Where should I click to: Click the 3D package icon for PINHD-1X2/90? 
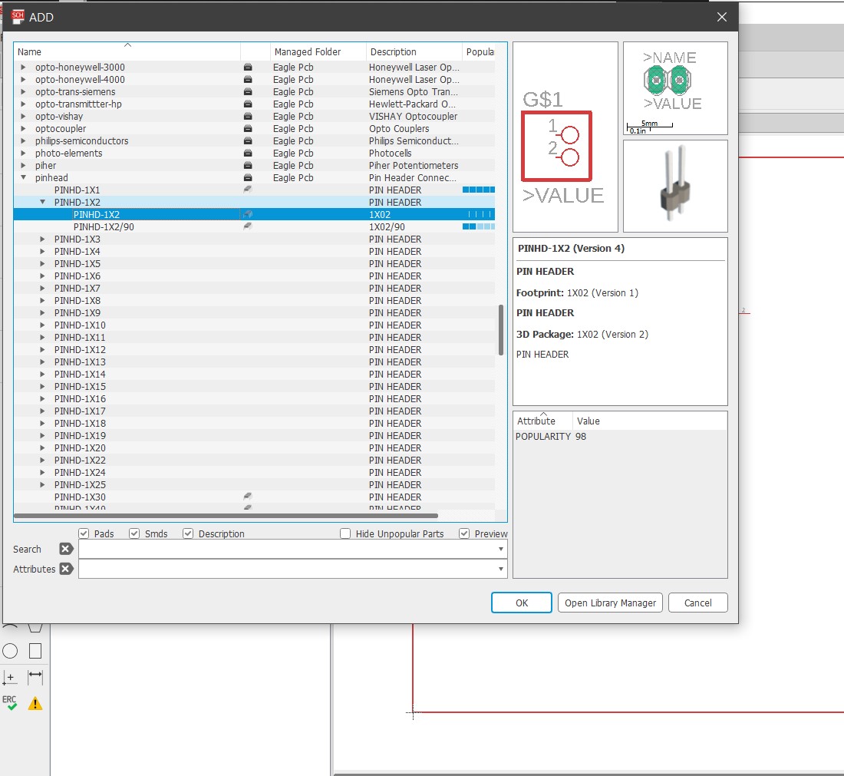coord(248,226)
